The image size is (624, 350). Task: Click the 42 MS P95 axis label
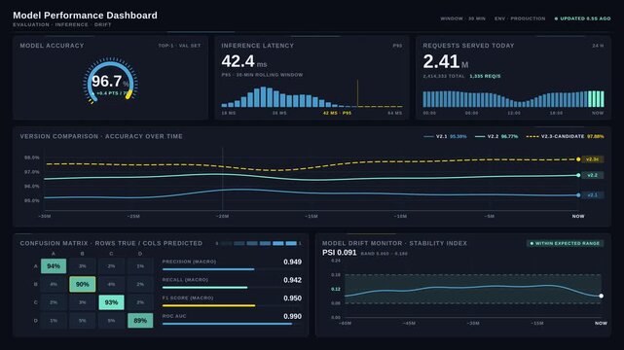337,113
